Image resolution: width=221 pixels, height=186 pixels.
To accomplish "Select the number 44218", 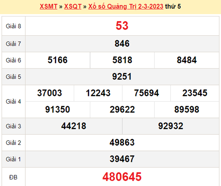I will pos(74,126).
